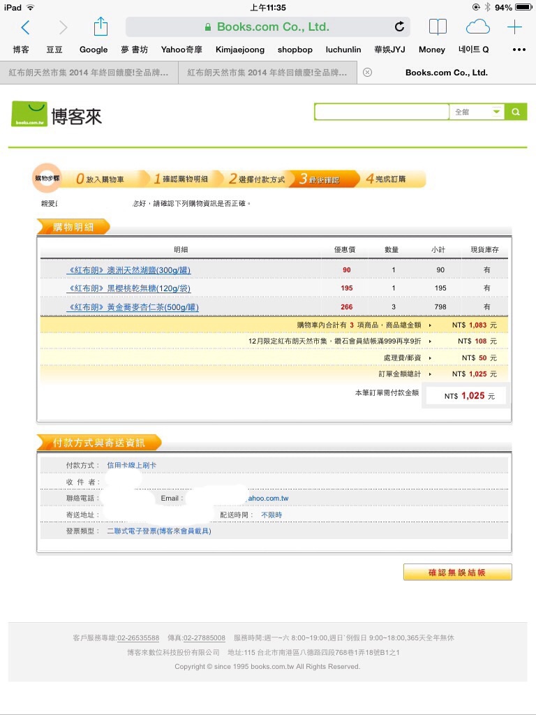
Task: Tap the Safari back arrow
Action: pos(26,27)
